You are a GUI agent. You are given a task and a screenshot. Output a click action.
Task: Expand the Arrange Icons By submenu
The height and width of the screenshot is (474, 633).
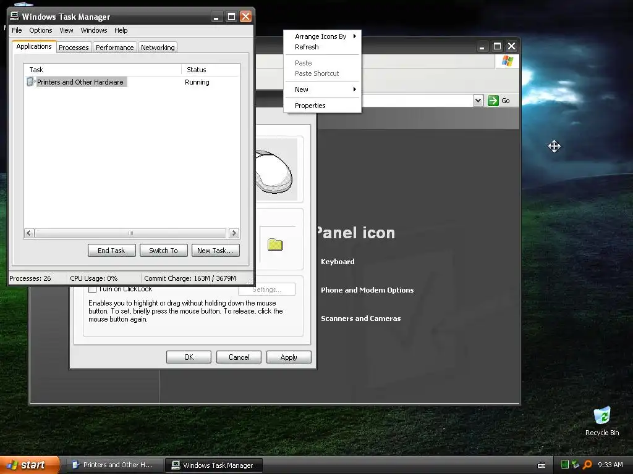click(x=322, y=36)
